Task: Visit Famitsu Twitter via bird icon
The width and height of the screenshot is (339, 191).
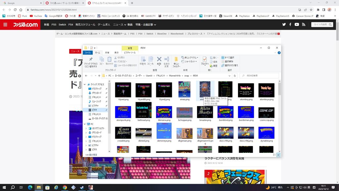Action: coord(284,25)
